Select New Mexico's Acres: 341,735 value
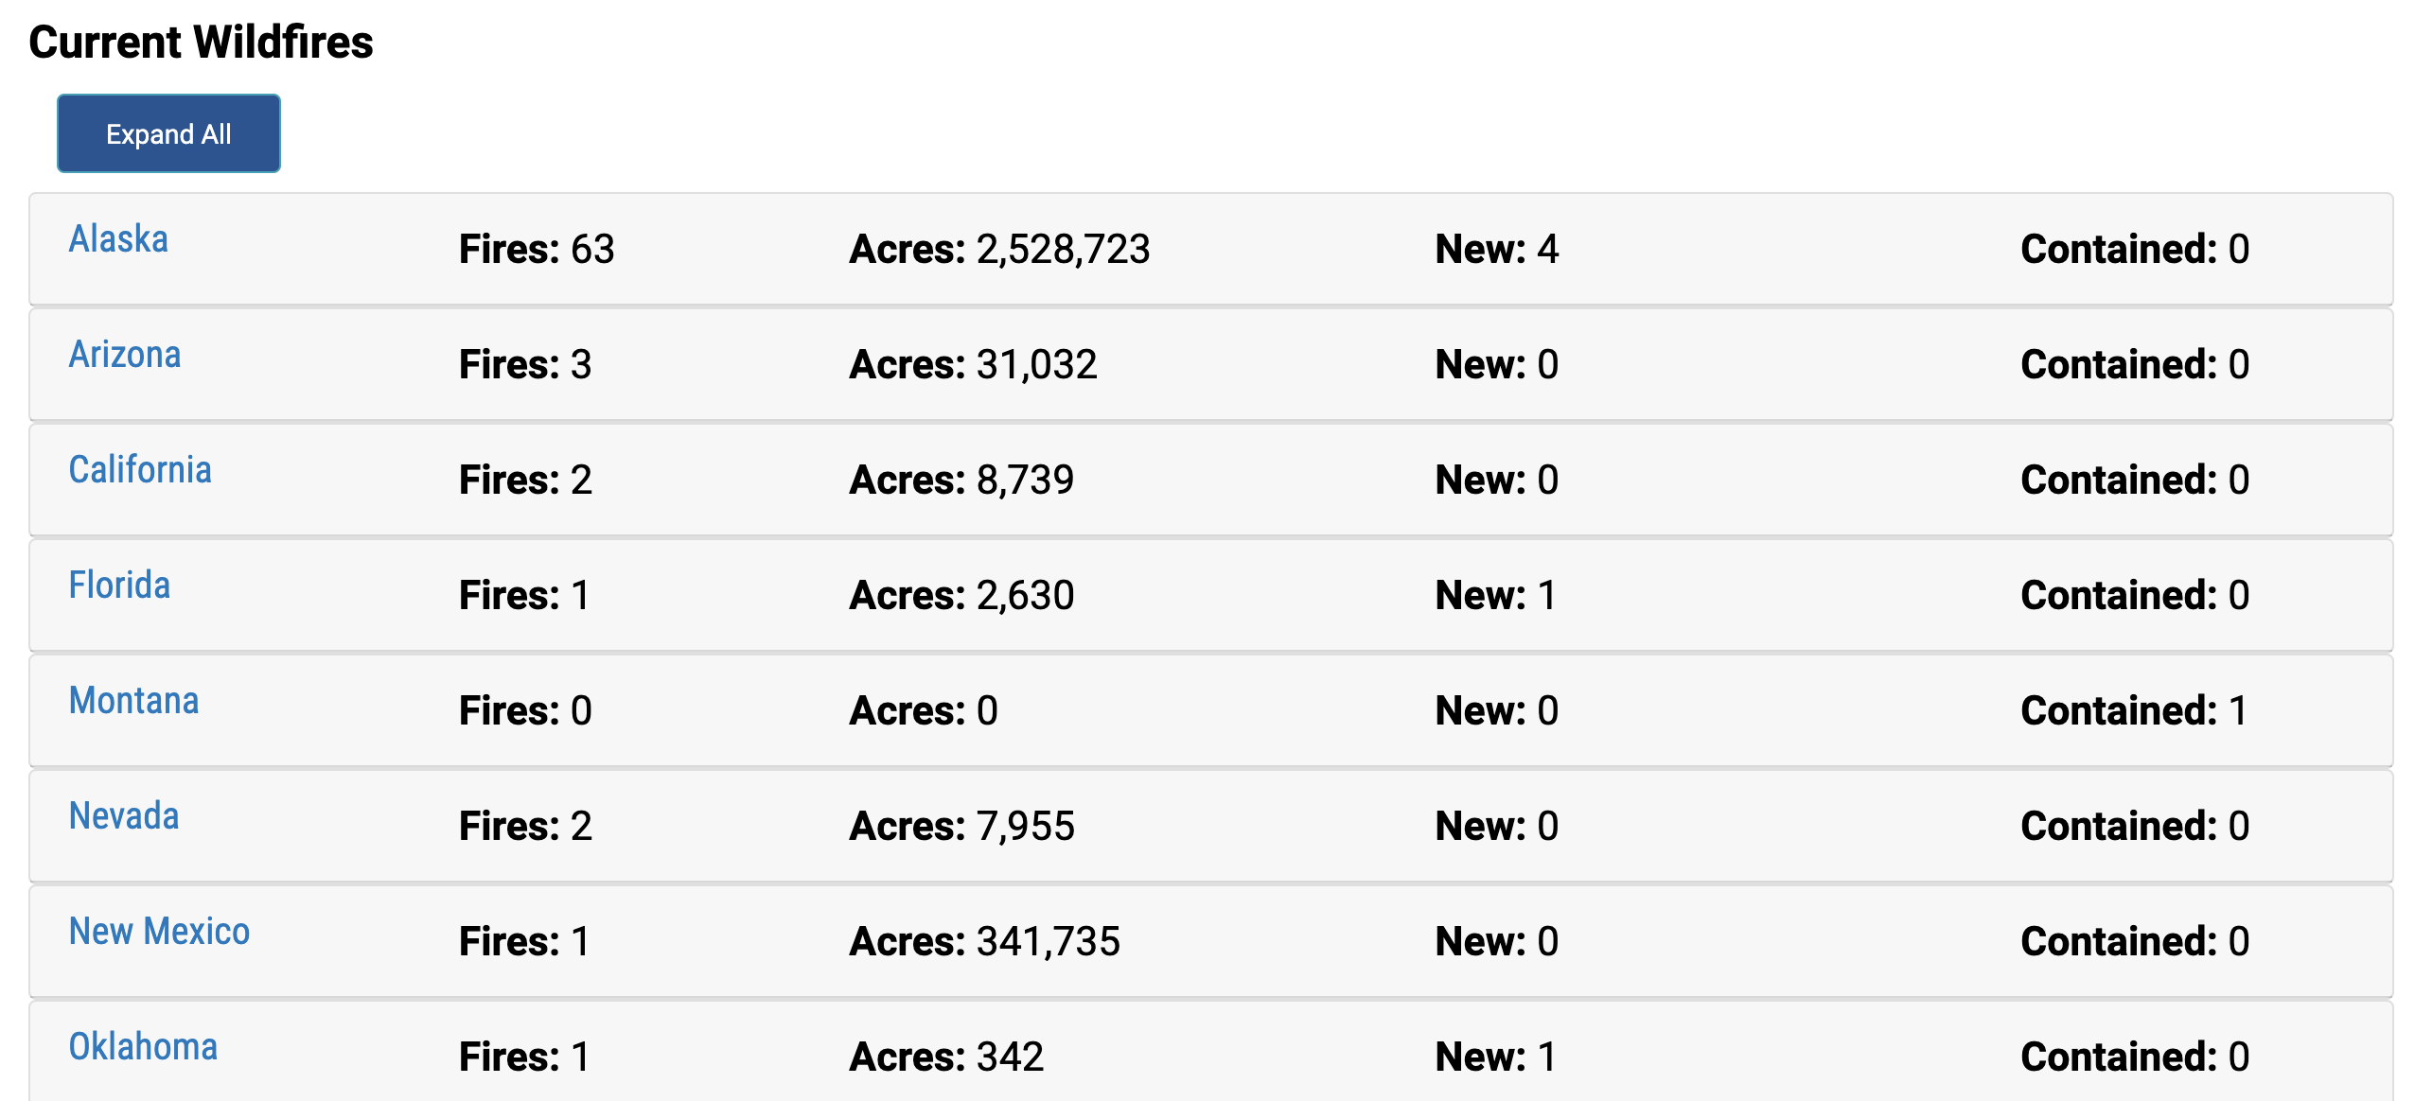The height and width of the screenshot is (1101, 2415). [984, 941]
